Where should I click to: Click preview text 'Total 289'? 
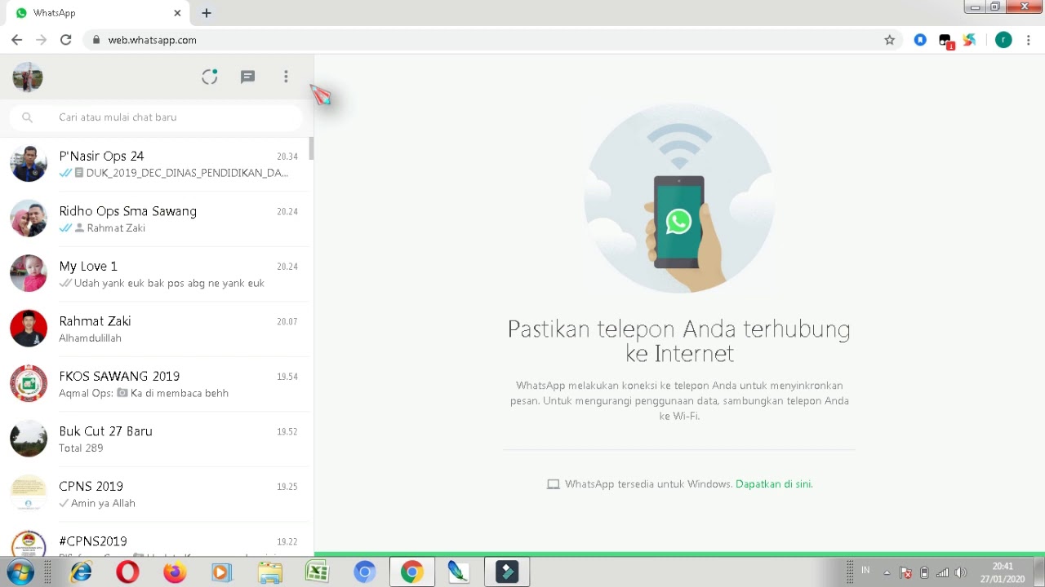(x=81, y=448)
